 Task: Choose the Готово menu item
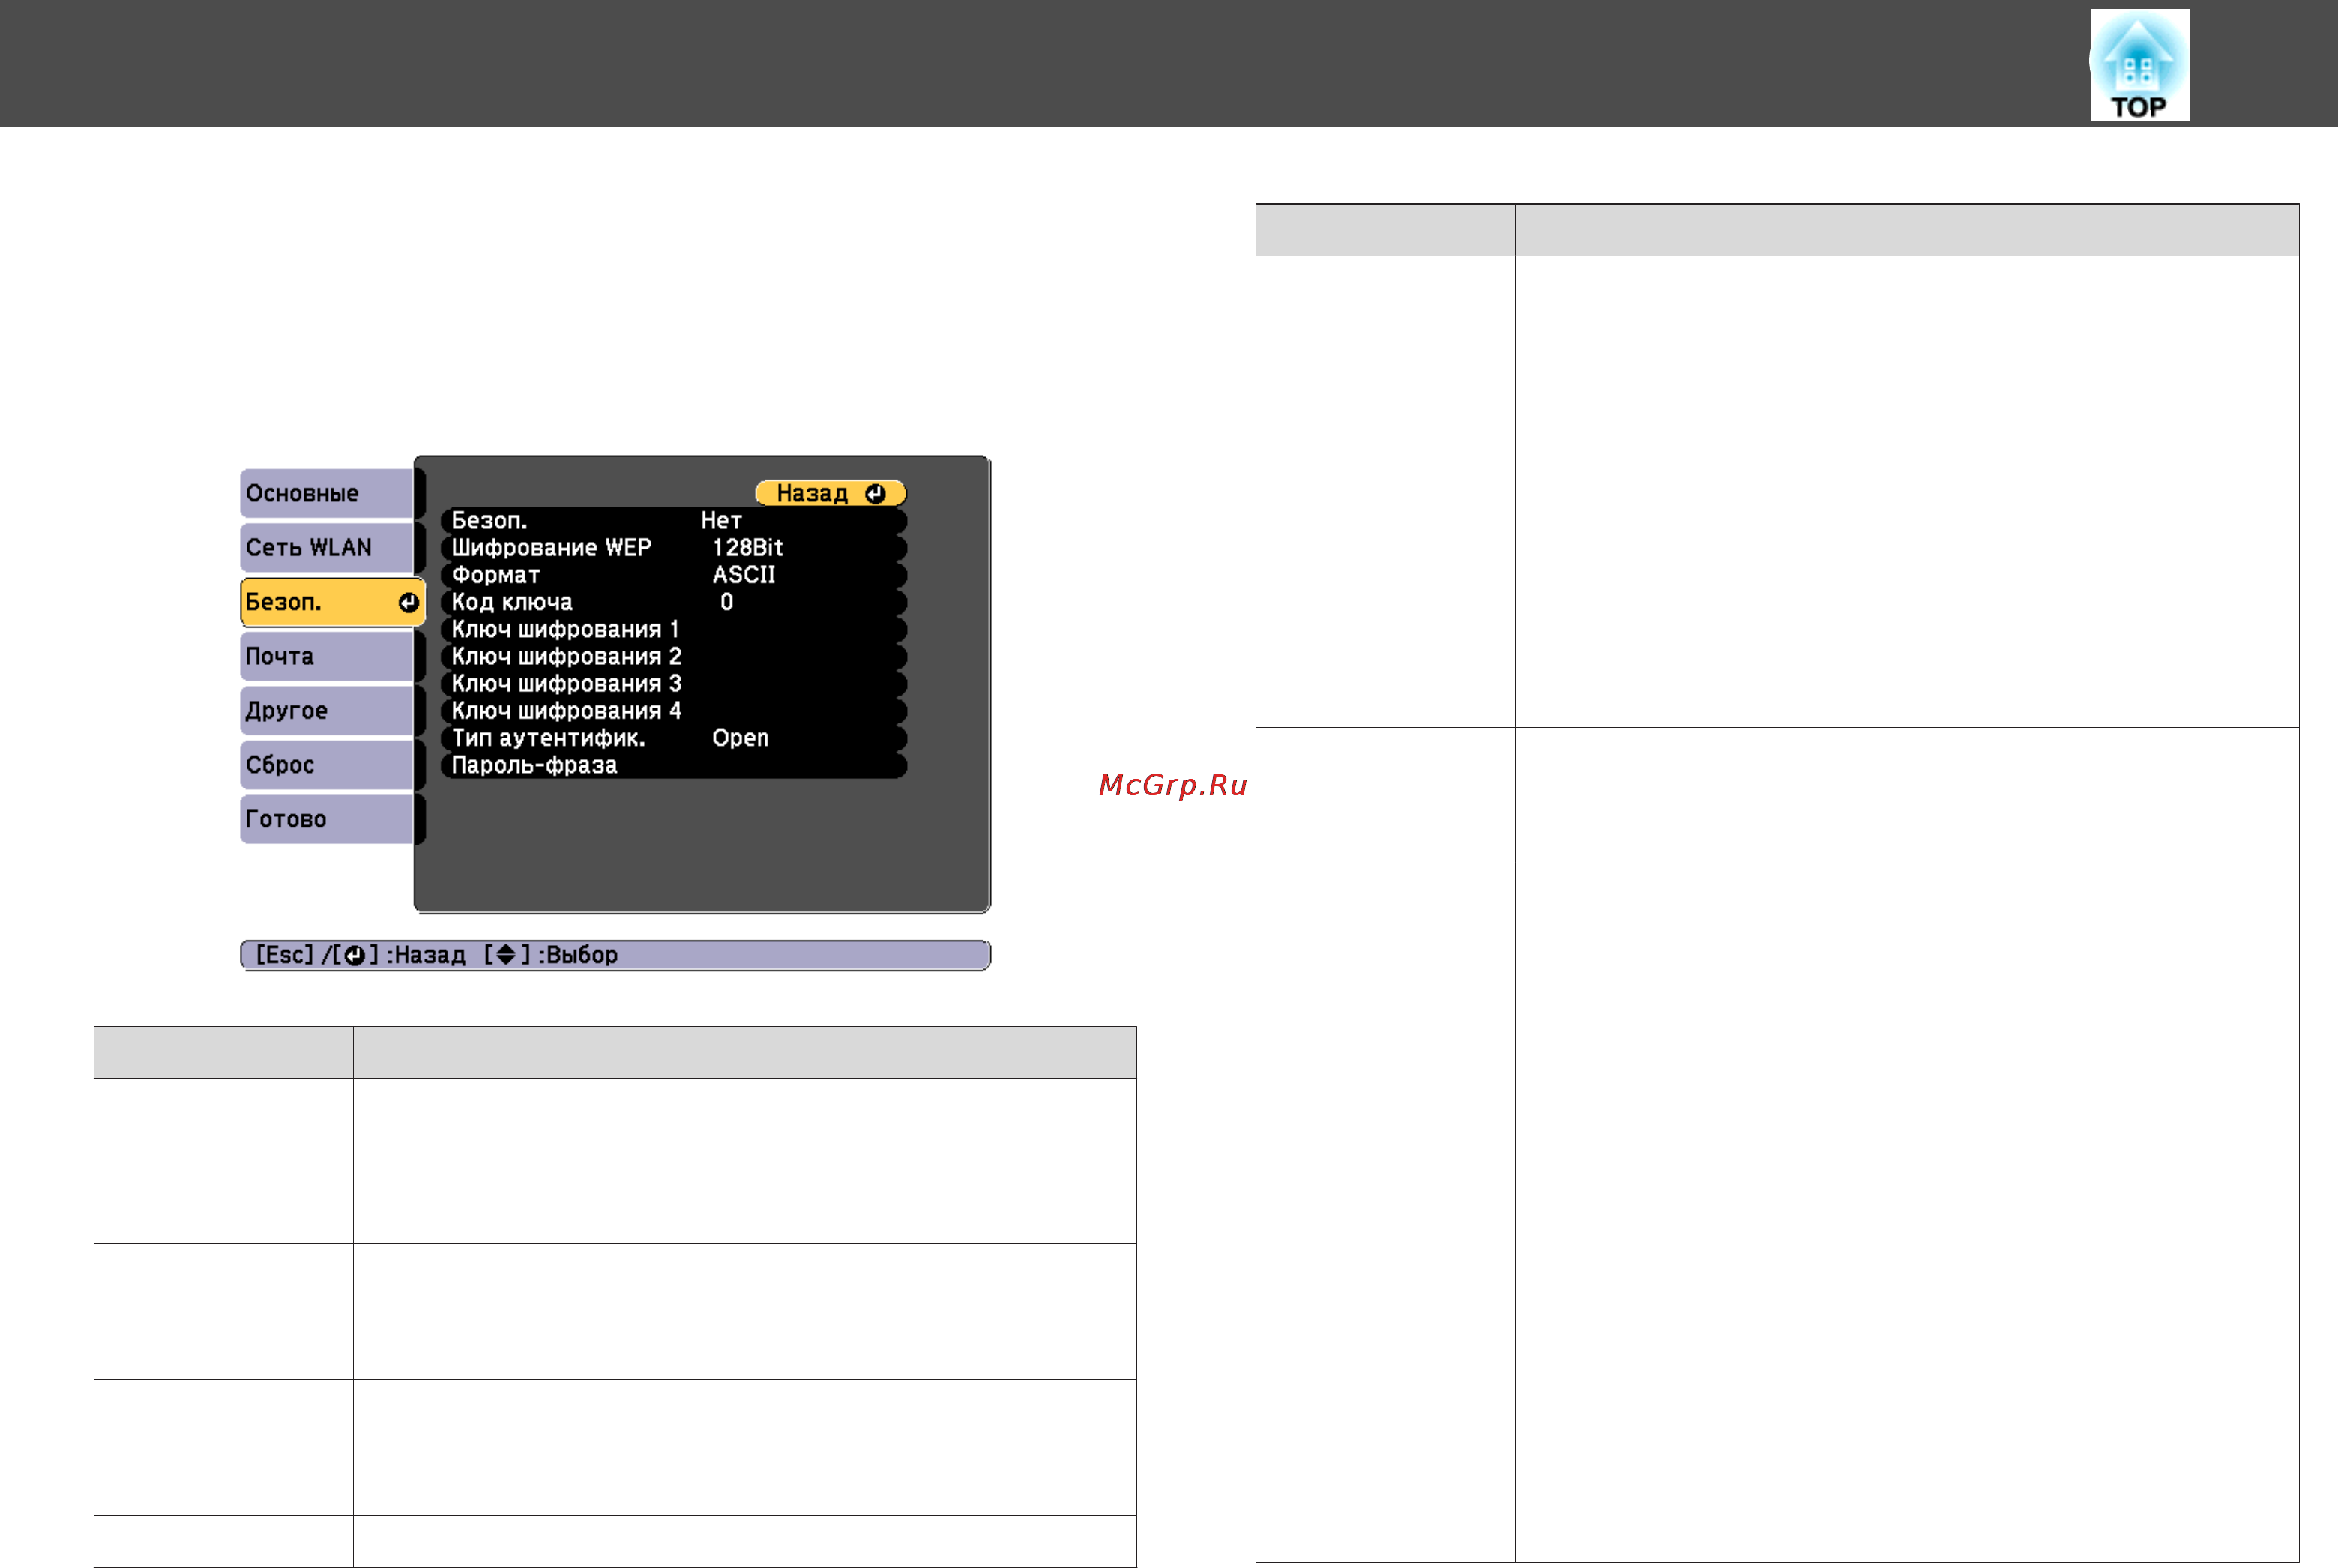(327, 818)
